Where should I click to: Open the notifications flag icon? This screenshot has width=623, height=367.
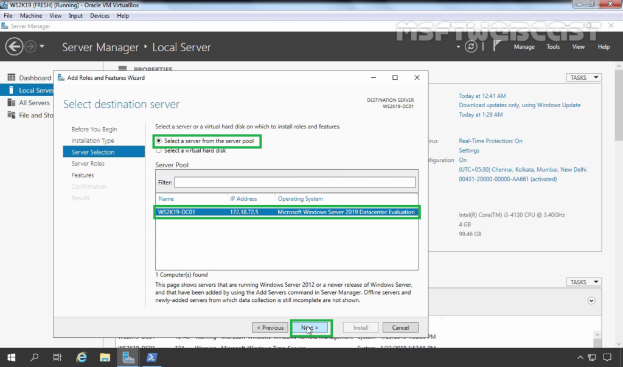tap(496, 46)
